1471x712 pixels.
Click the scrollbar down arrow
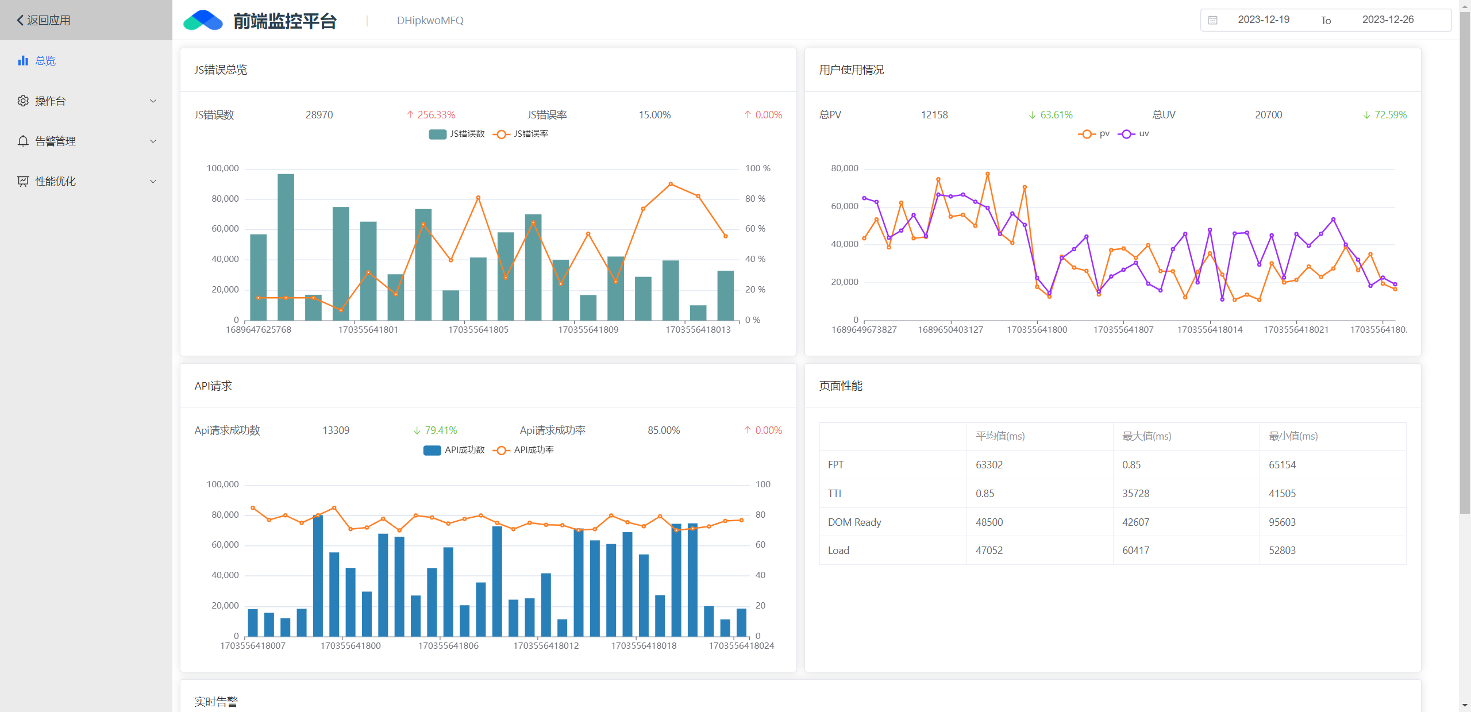1465,706
